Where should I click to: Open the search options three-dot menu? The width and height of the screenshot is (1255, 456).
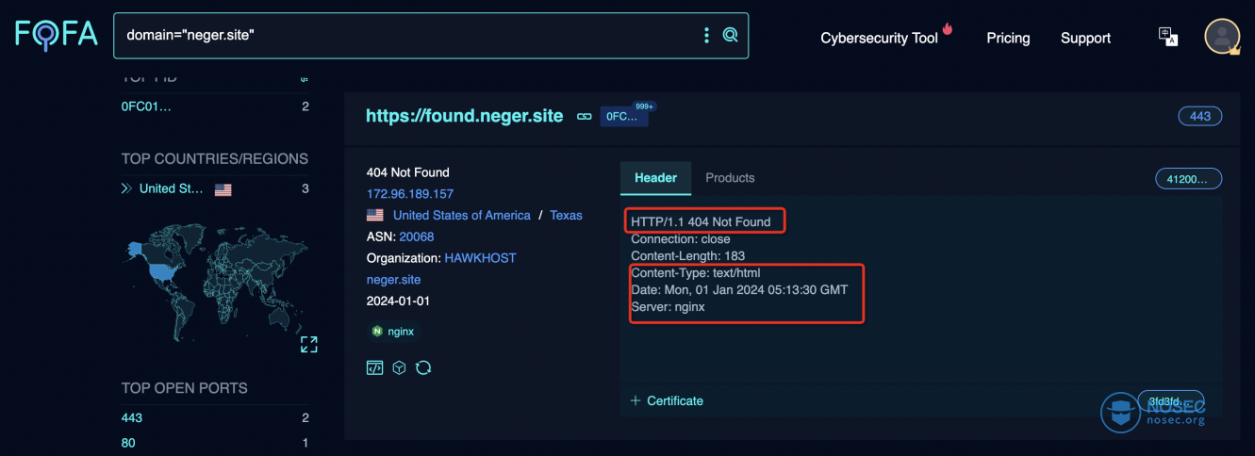tap(706, 35)
